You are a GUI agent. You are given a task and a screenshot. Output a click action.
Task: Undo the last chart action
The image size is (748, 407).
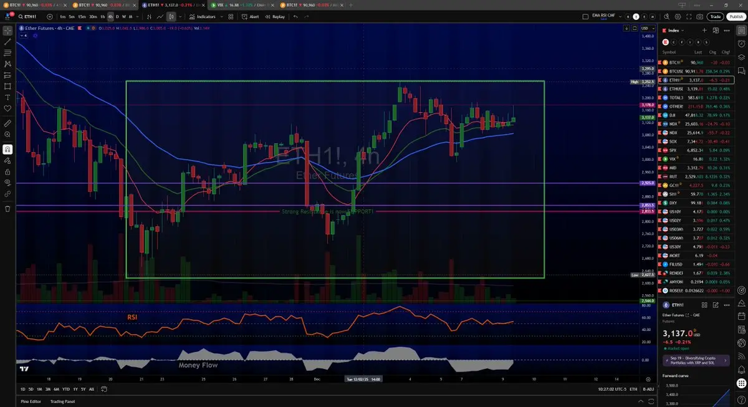tap(295, 17)
